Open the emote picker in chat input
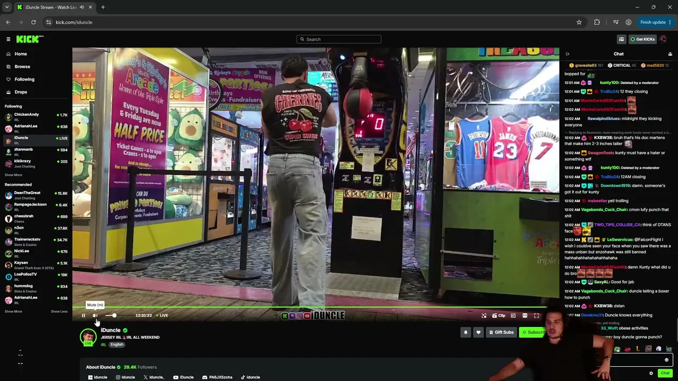 [667, 360]
